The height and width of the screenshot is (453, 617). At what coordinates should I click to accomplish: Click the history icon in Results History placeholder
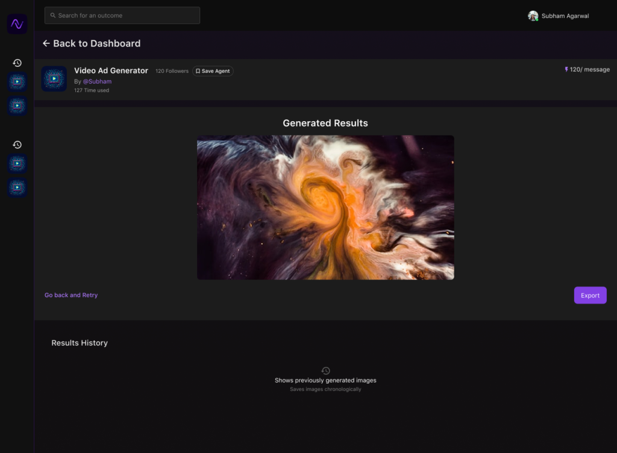coord(325,370)
